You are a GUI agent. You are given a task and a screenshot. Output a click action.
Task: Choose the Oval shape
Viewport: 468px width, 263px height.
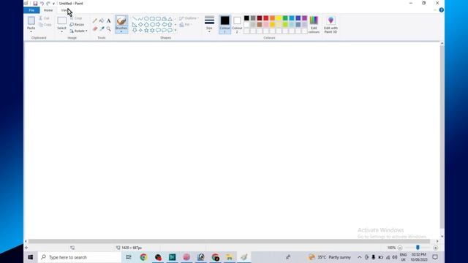click(x=146, y=18)
